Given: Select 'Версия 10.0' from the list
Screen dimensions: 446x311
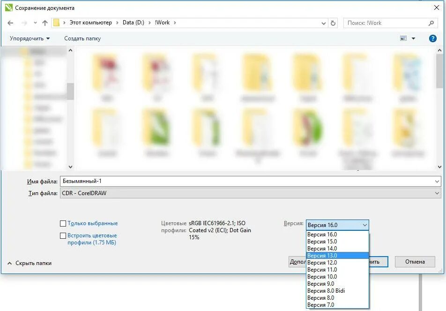Looking at the screenshot, I should [337, 277].
